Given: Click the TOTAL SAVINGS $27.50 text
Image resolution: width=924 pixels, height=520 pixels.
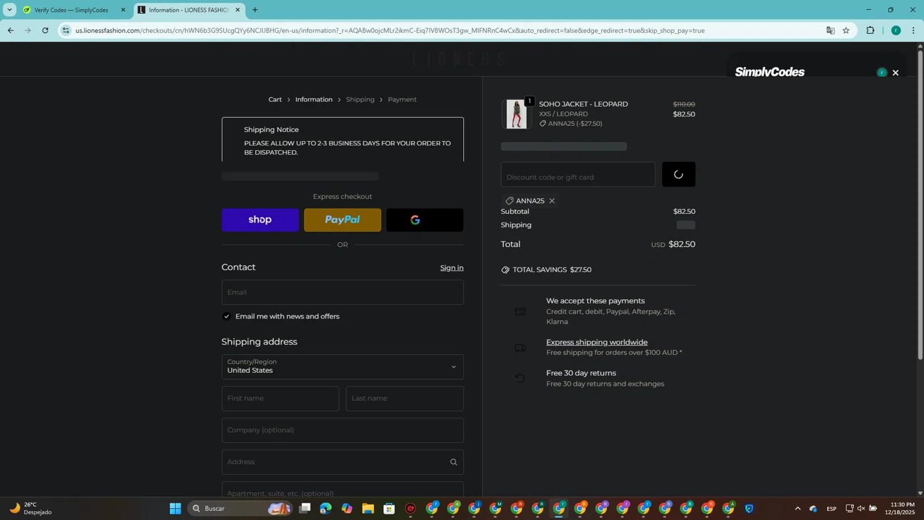Looking at the screenshot, I should coord(552,270).
